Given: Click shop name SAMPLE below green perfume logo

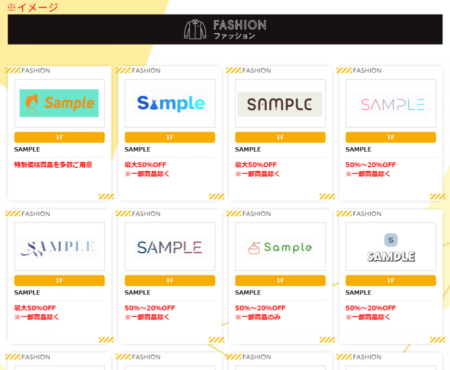Looking at the screenshot, I should [x=248, y=293].
